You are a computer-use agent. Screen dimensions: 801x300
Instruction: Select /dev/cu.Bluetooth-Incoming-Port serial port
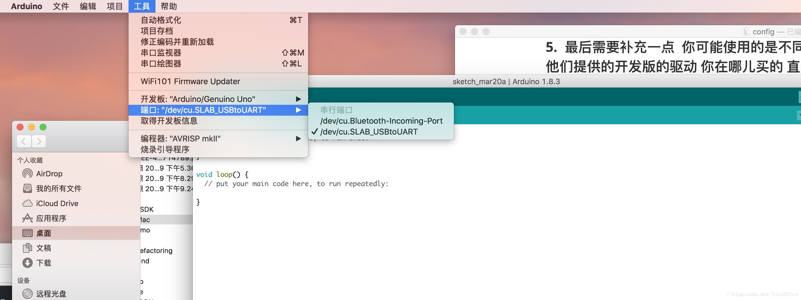tap(381, 121)
